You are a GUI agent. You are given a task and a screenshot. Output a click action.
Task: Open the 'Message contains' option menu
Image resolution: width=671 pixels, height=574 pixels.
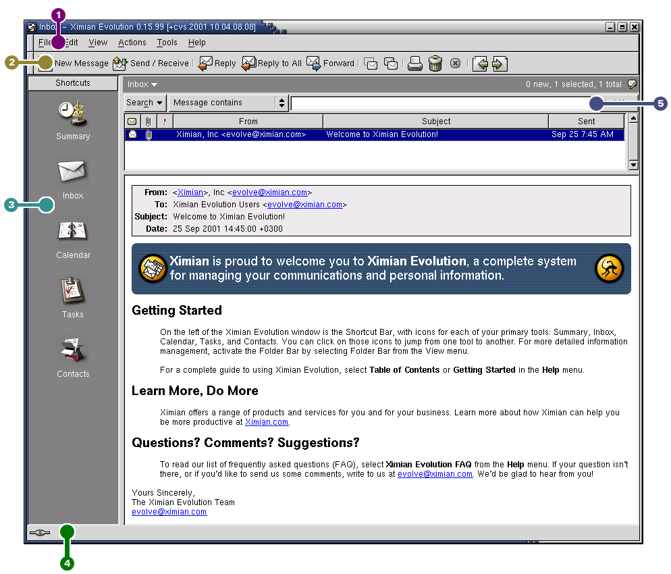(229, 103)
